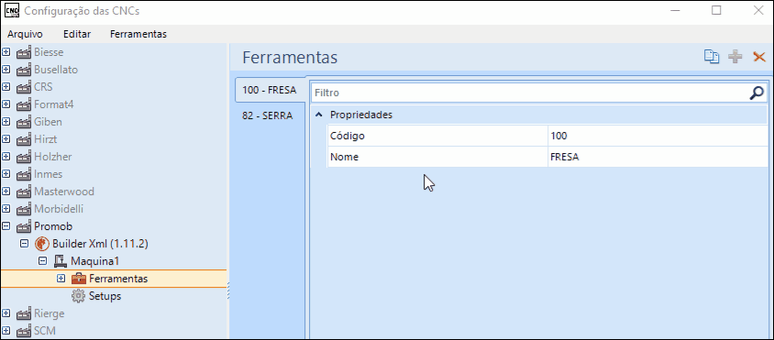
Task: Collapse the Propriedades section
Action: [319, 115]
